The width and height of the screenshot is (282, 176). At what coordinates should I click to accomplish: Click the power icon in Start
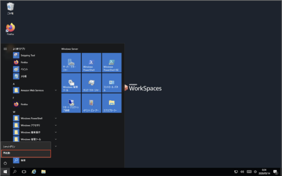point(5,163)
